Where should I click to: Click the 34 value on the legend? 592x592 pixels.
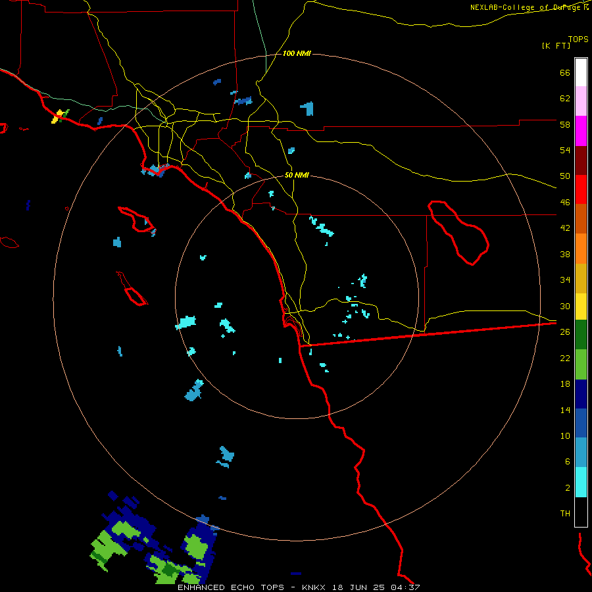[565, 280]
